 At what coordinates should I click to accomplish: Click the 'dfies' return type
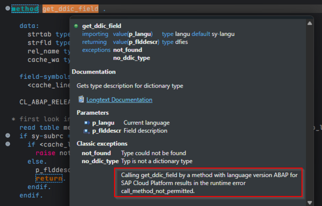[x=182, y=42]
